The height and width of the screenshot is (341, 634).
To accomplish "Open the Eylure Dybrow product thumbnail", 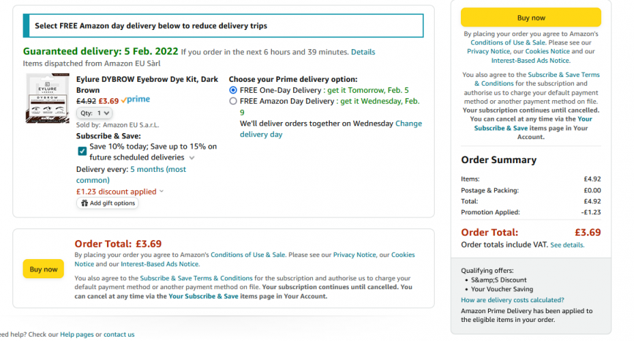I will point(48,98).
